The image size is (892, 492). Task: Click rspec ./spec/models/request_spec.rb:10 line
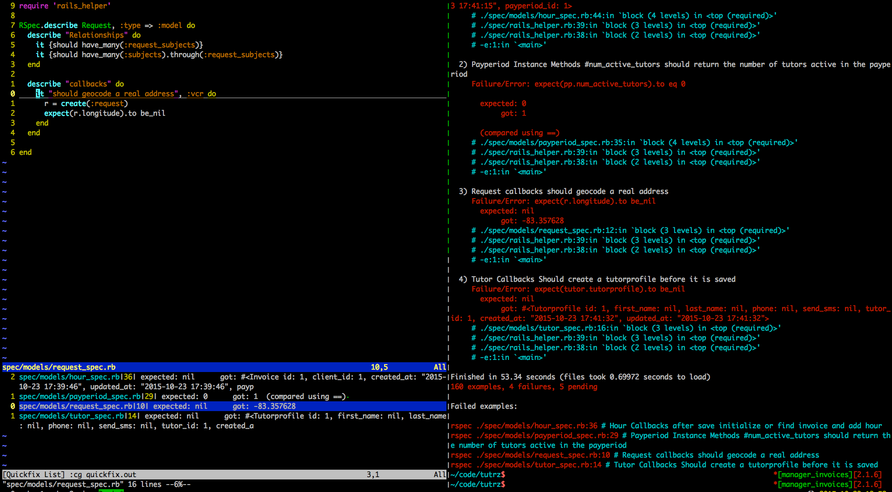pyautogui.click(x=635, y=455)
